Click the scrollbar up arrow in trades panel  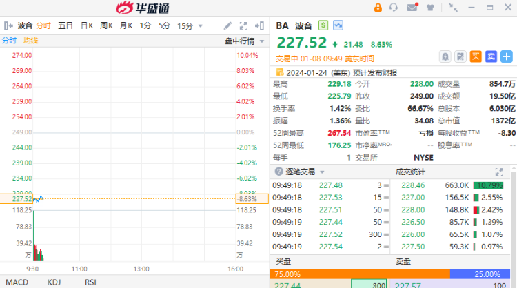[514, 169]
